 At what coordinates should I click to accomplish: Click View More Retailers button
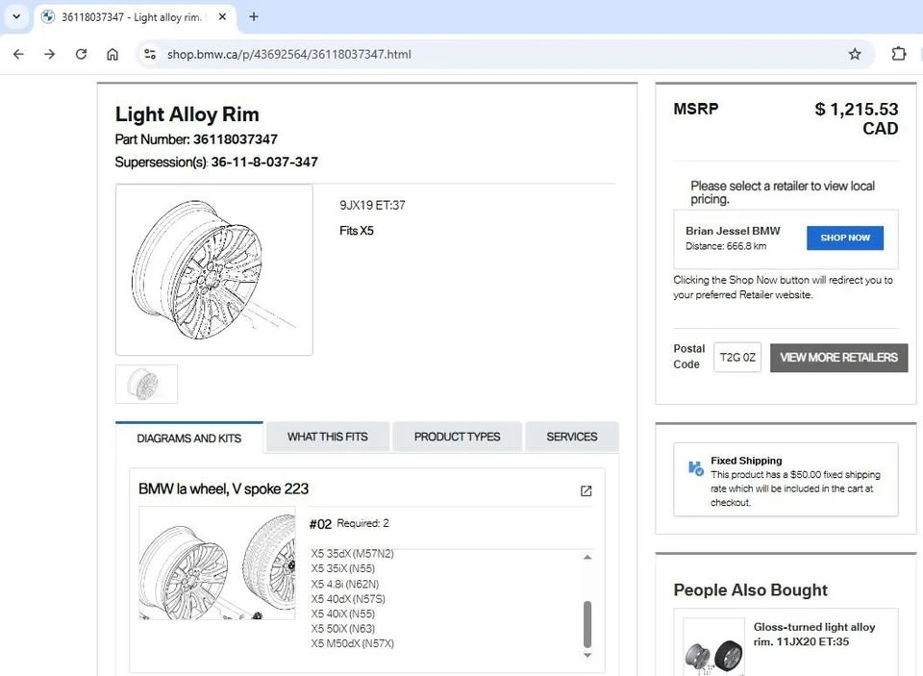click(838, 358)
